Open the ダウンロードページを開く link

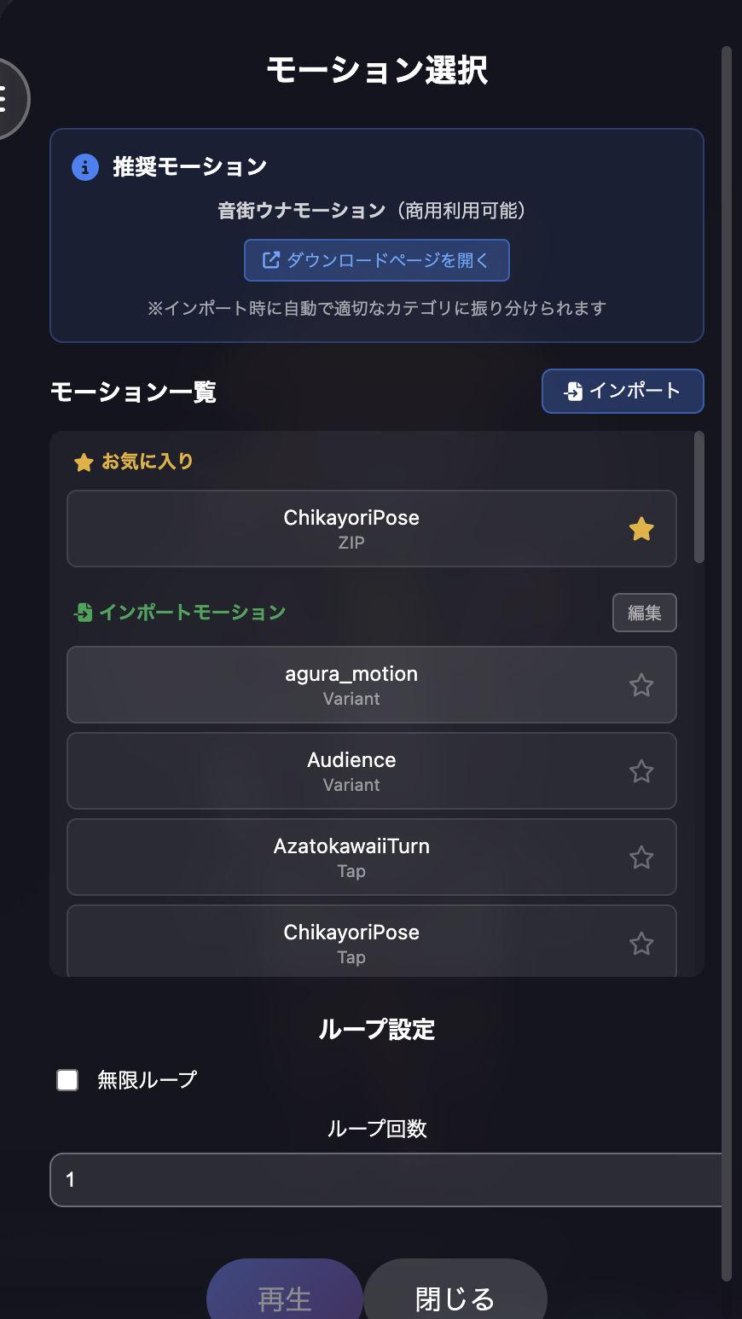coord(377,260)
